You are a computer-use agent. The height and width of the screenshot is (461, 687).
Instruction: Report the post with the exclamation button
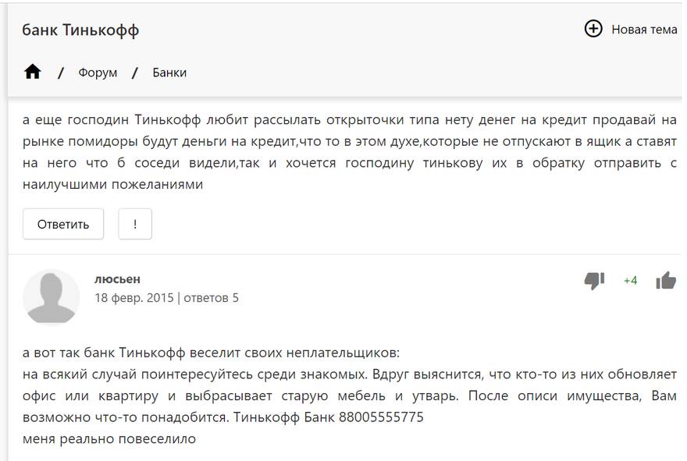click(135, 224)
